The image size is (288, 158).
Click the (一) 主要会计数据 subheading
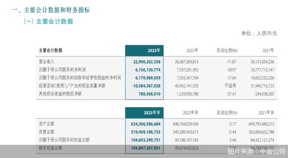48,21
